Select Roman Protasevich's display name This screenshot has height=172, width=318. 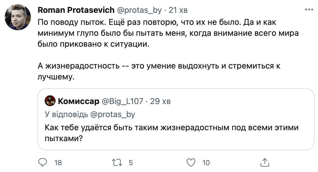(76, 10)
